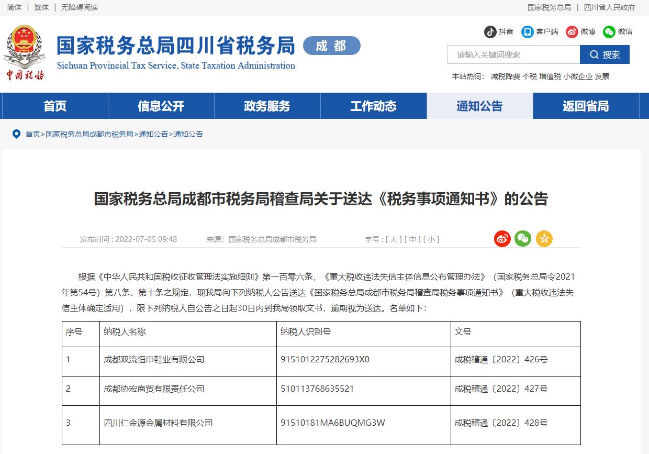Viewport: 649px width, 454px height.
Task: Focus the keyword search input field
Action: pos(513,54)
